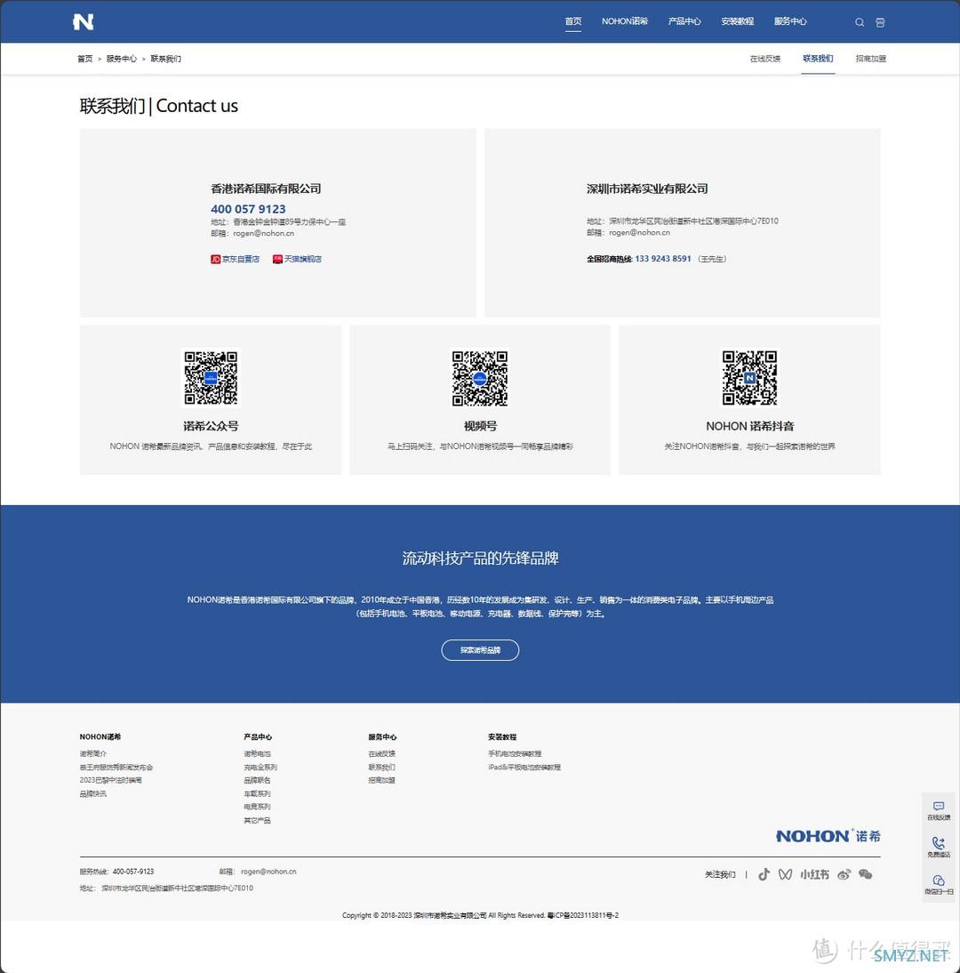Open 品牌快讯 footer link
The height and width of the screenshot is (973, 960).
93,793
